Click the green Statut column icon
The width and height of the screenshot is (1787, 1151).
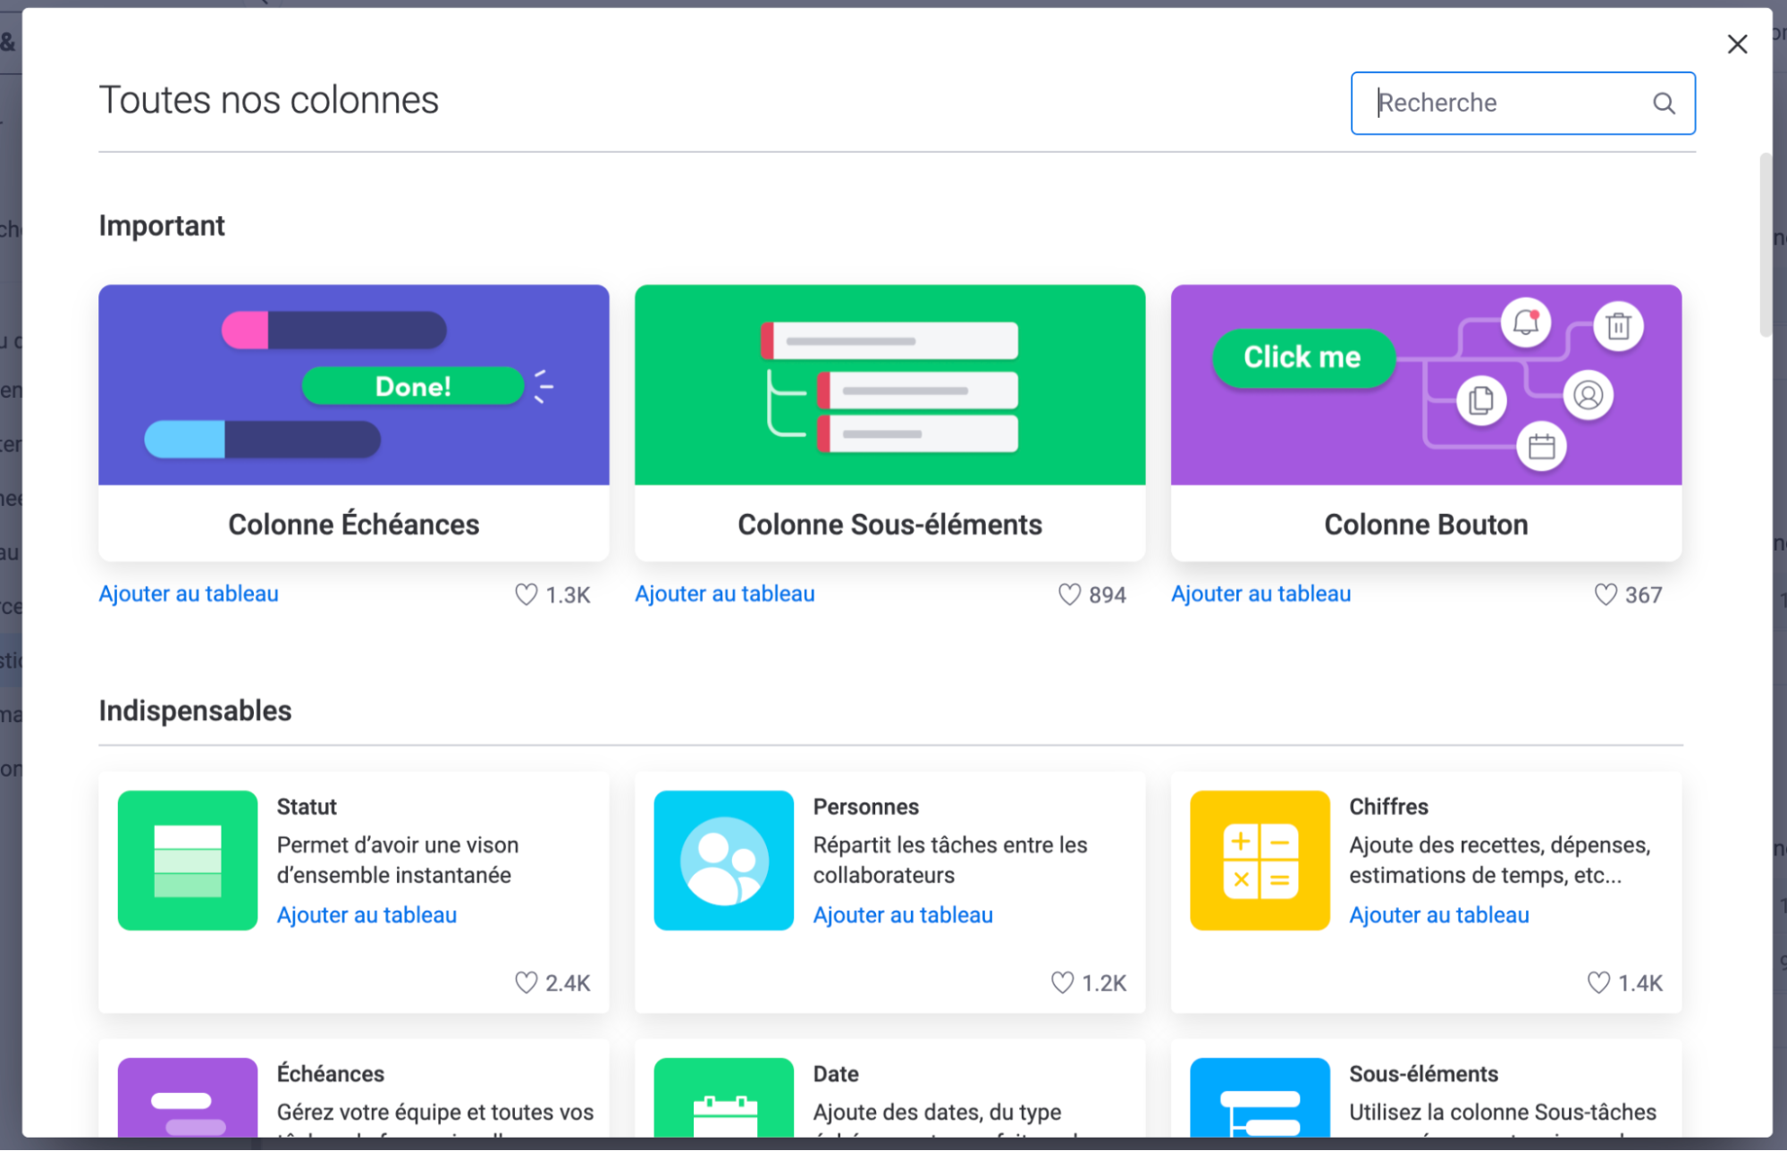click(188, 861)
